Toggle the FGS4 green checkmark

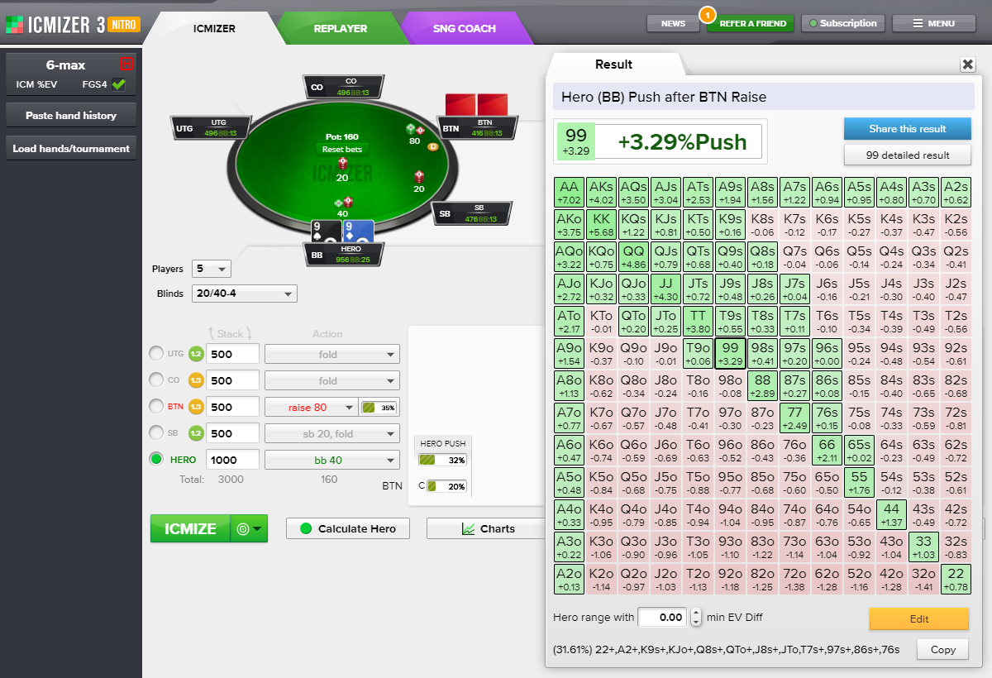118,84
